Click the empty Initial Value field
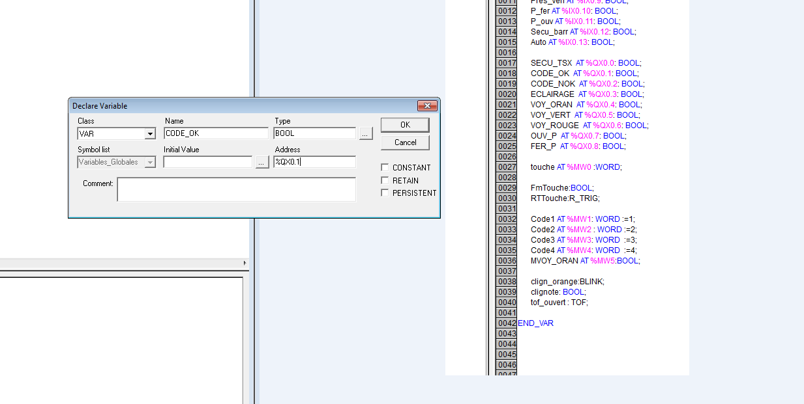804x404 pixels. click(x=207, y=162)
